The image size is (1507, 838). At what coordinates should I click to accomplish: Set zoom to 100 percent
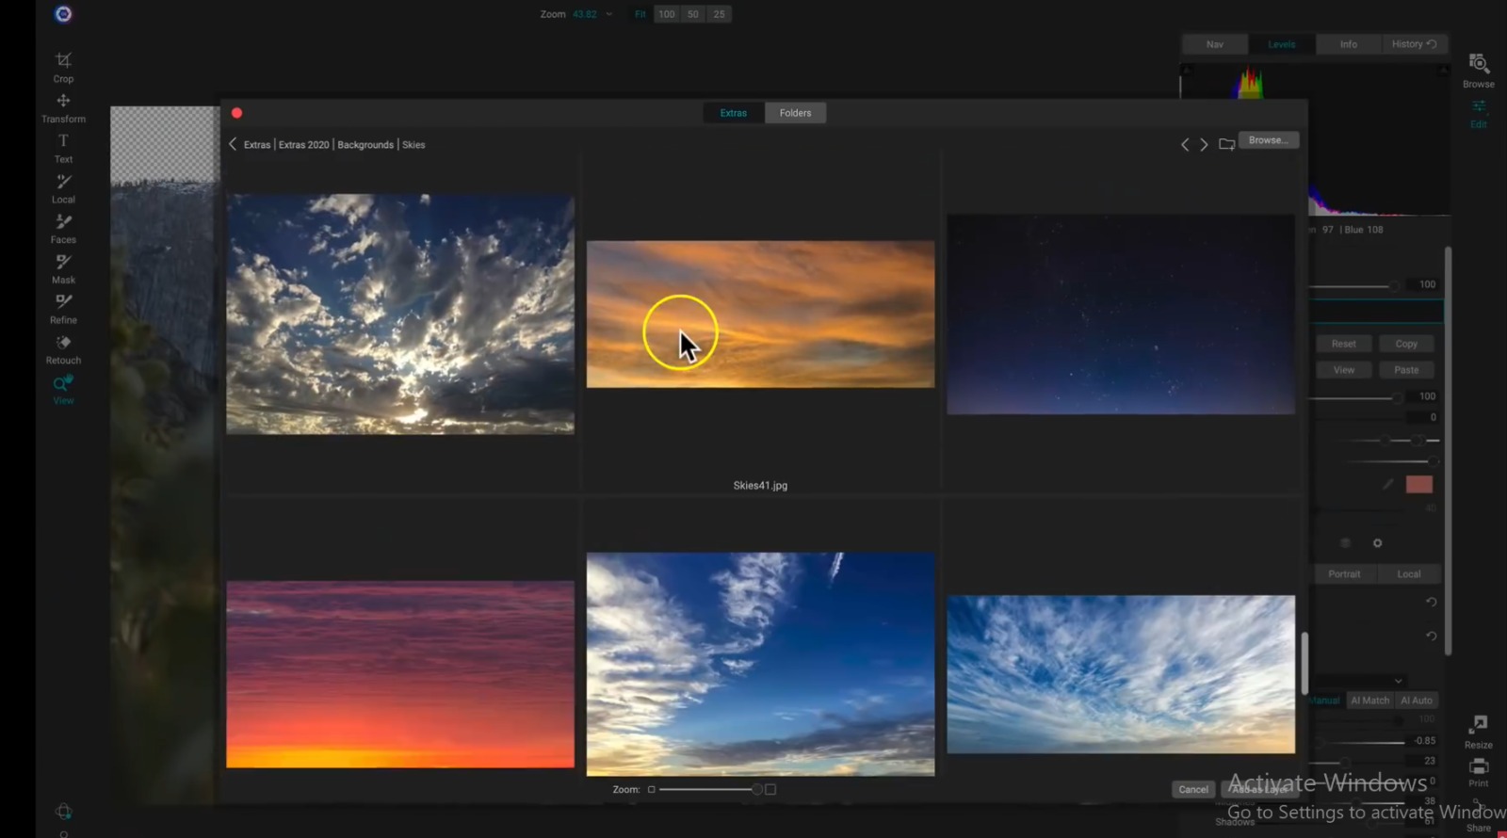coord(667,14)
